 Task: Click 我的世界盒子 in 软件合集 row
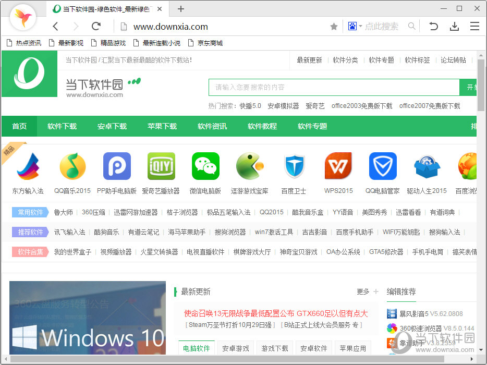tap(72, 252)
